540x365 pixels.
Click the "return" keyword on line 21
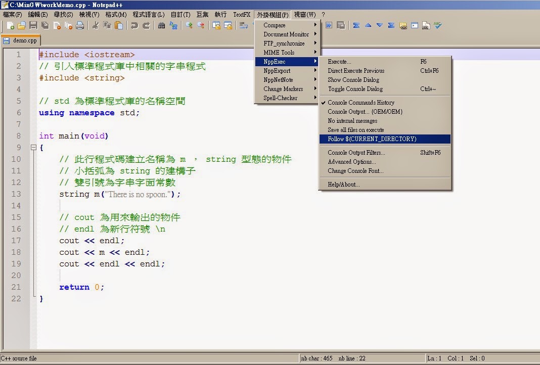[74, 287]
